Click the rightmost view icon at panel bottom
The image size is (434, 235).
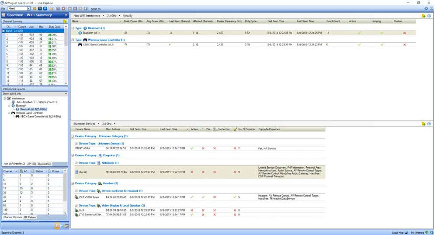pos(67,226)
